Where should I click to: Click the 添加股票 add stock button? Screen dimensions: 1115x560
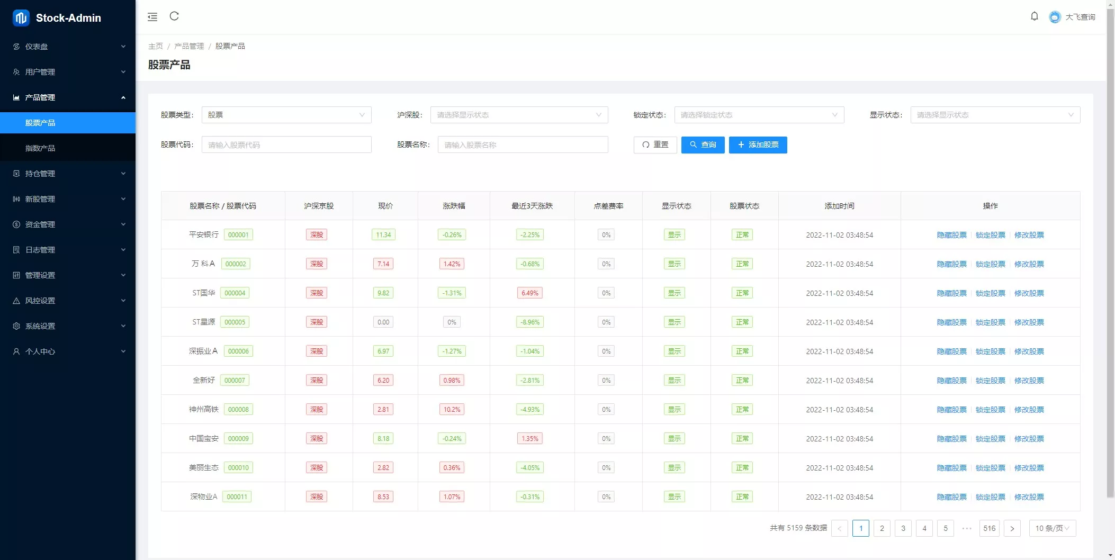[x=758, y=144]
